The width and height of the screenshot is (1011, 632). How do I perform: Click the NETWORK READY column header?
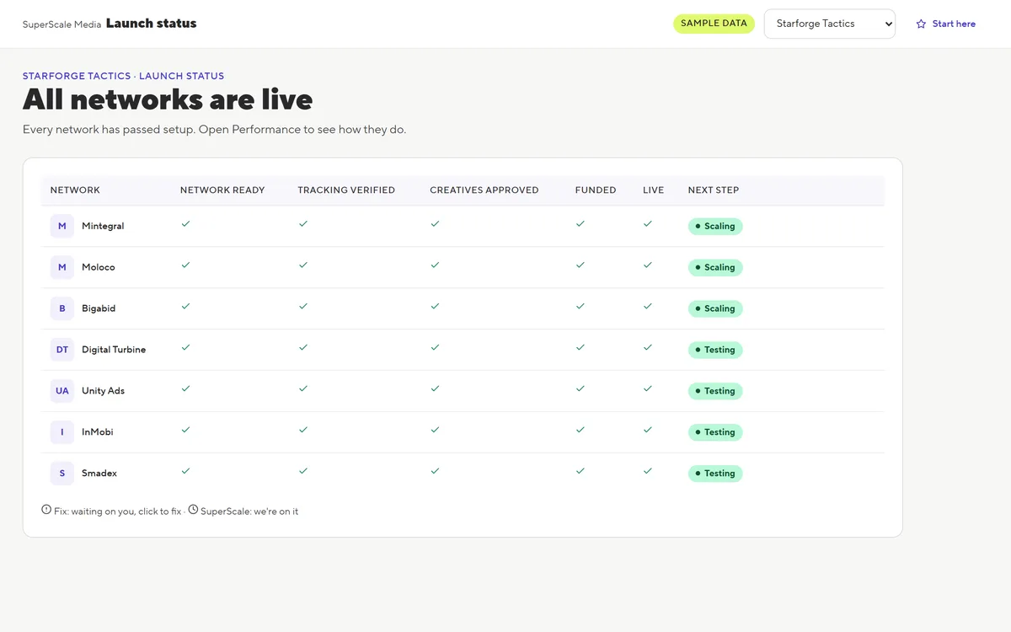pos(222,190)
